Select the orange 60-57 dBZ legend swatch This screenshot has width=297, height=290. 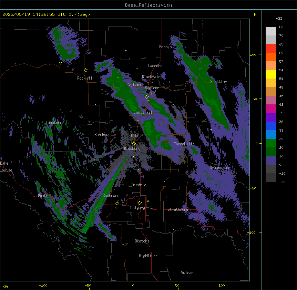pyautogui.click(x=271, y=57)
